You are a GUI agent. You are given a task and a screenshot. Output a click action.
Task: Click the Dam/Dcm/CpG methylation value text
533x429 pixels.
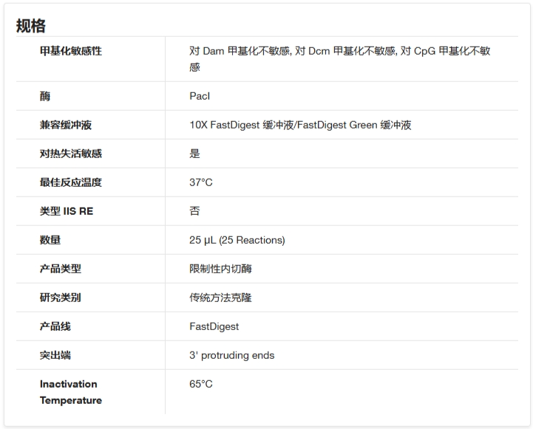(339, 59)
